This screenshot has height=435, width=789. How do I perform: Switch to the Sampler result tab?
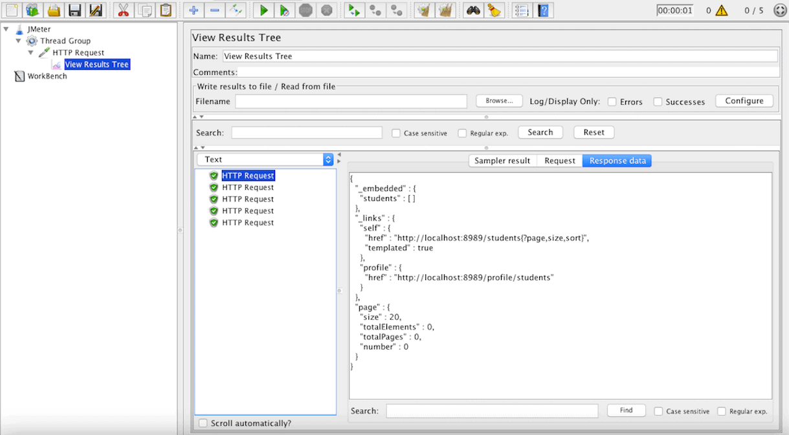point(502,160)
